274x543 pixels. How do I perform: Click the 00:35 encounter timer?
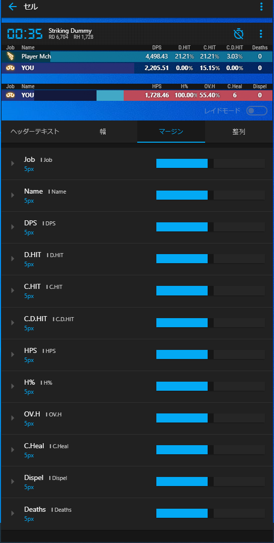pos(25,34)
